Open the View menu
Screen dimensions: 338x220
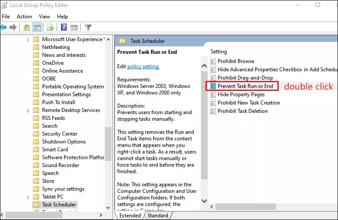(44, 17)
